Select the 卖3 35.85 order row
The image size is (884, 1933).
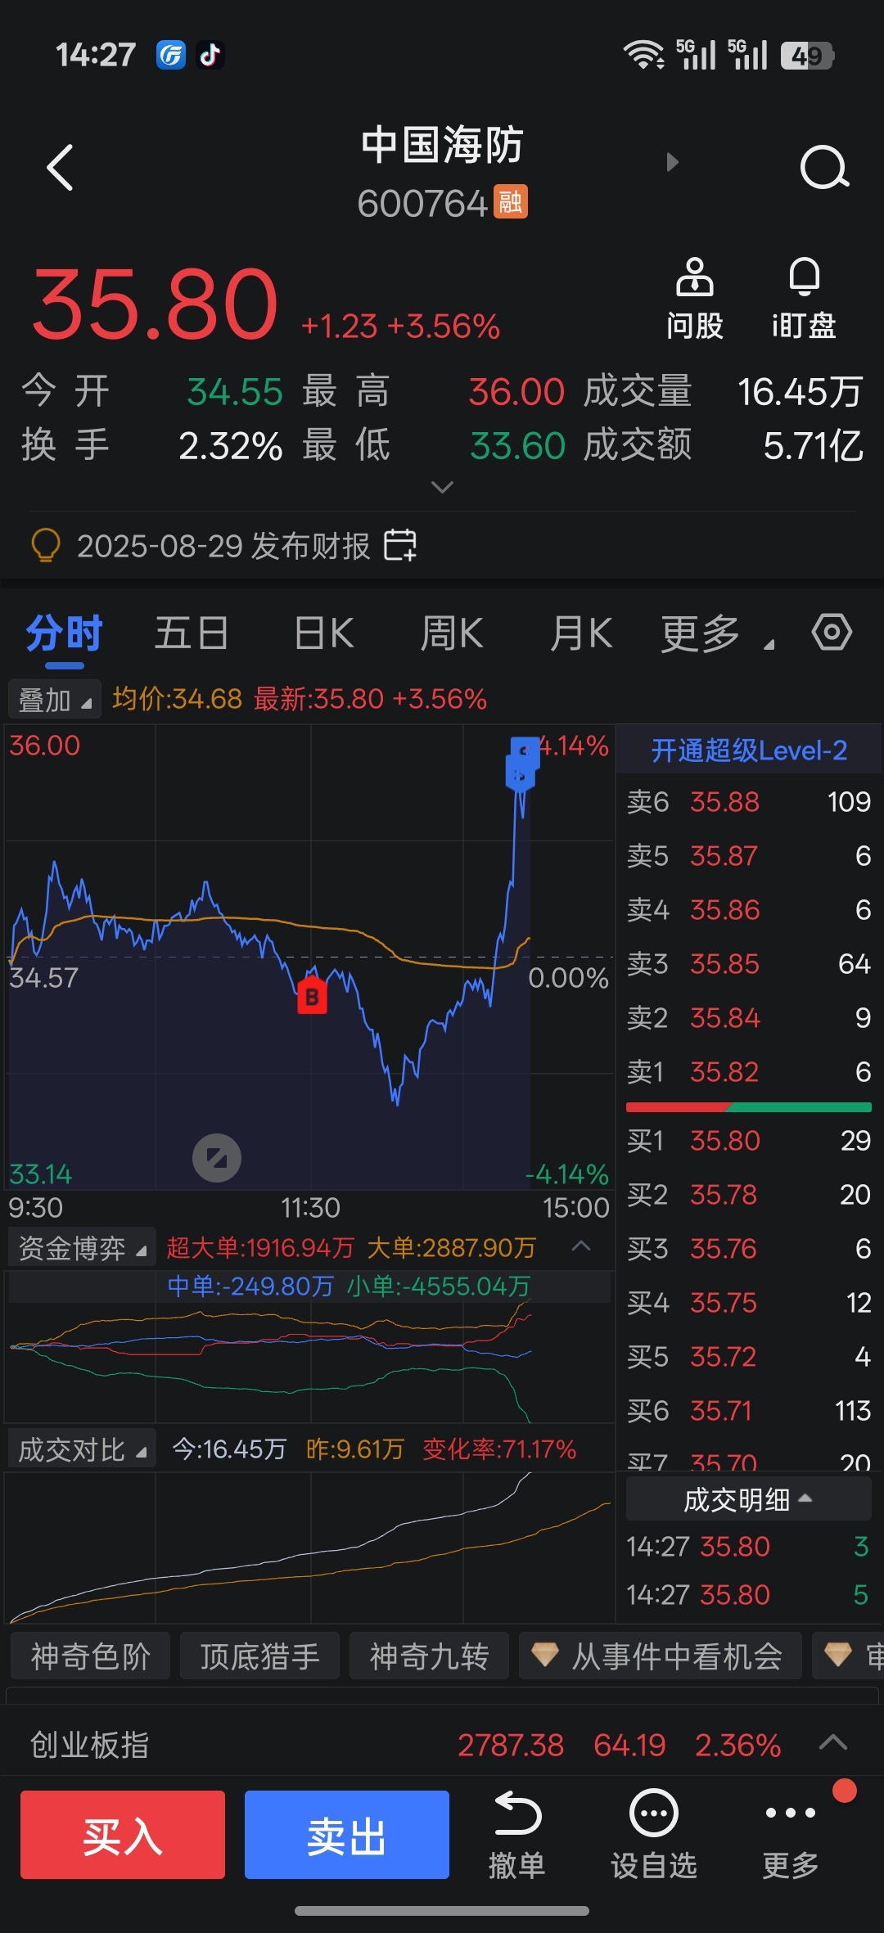click(x=749, y=963)
